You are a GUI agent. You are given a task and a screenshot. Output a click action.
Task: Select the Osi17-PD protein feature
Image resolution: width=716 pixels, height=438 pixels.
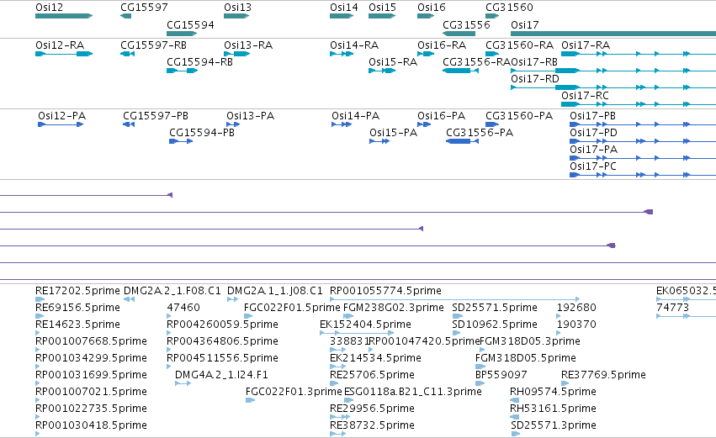(x=643, y=141)
